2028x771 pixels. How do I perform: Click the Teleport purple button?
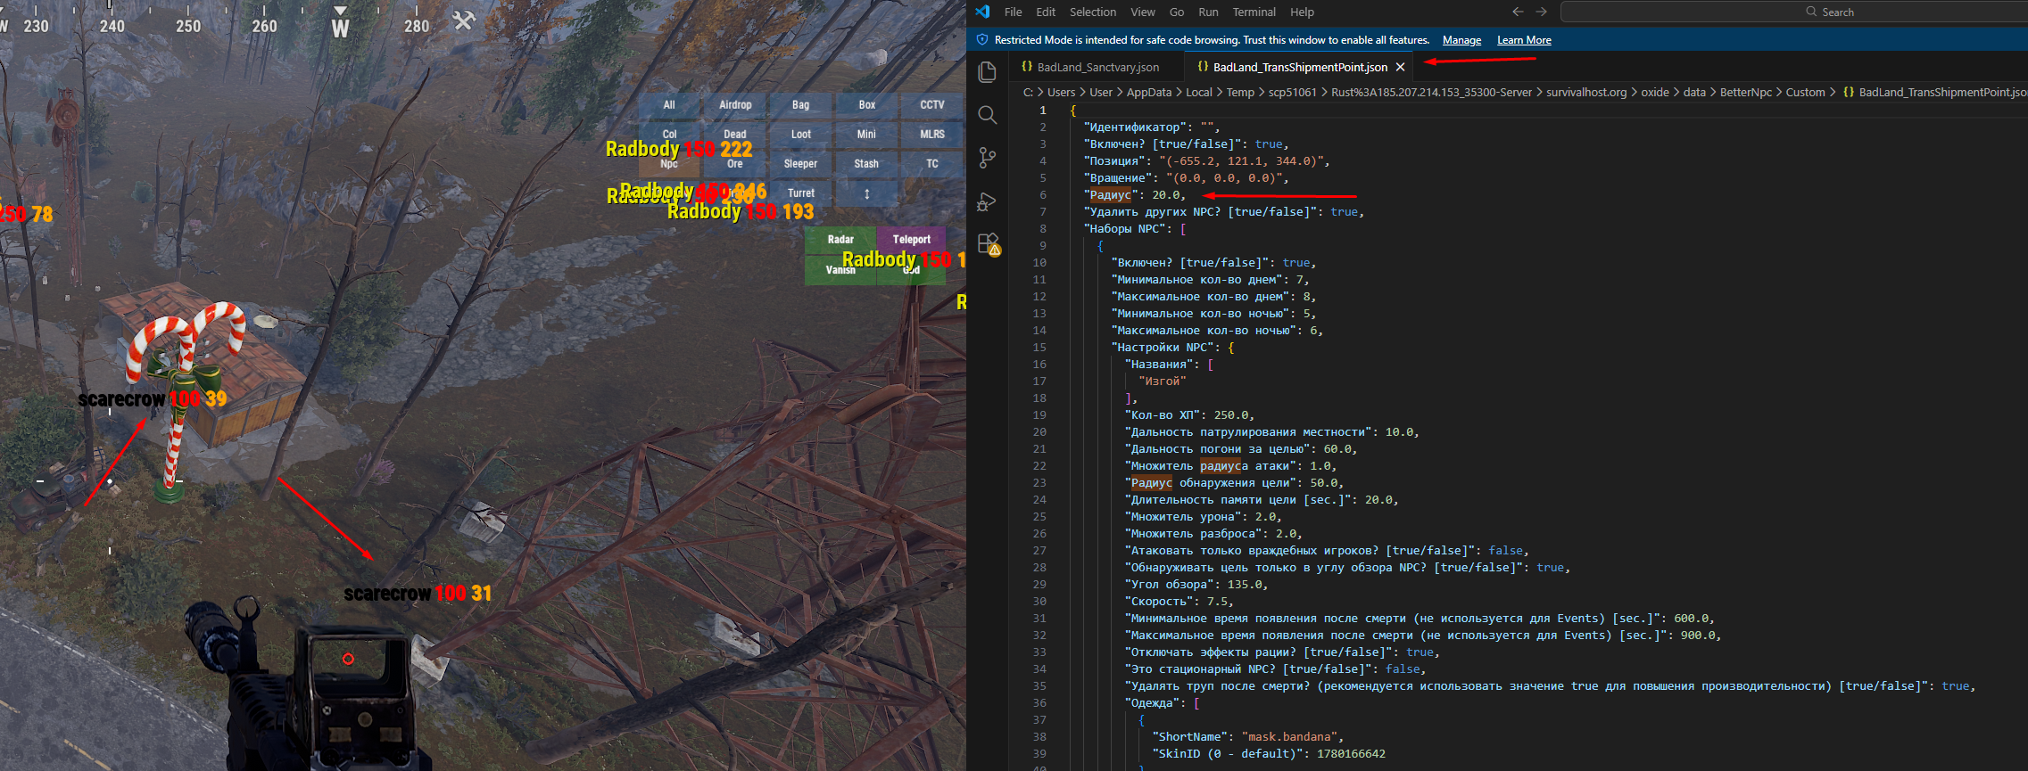(x=911, y=239)
